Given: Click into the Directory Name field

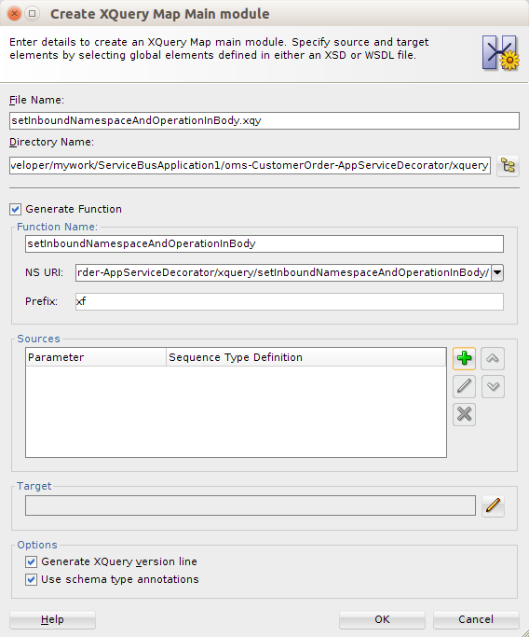Looking at the screenshot, I should point(250,165).
